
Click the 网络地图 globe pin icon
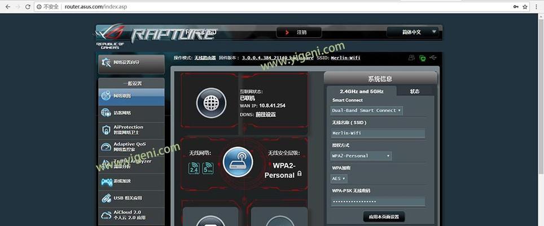(106, 96)
